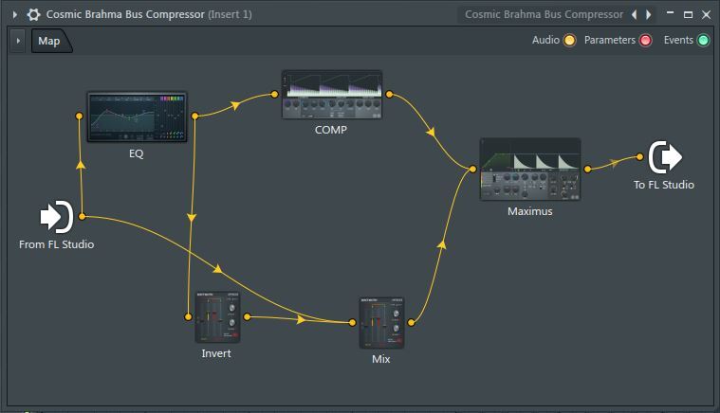Toggle the Parameters connections view
This screenshot has height=413, width=720.
pos(646,41)
